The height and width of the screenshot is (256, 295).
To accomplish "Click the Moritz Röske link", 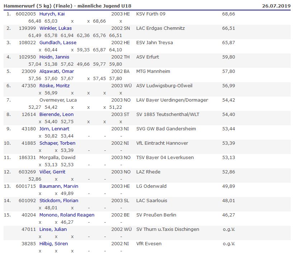I will 54,86.
